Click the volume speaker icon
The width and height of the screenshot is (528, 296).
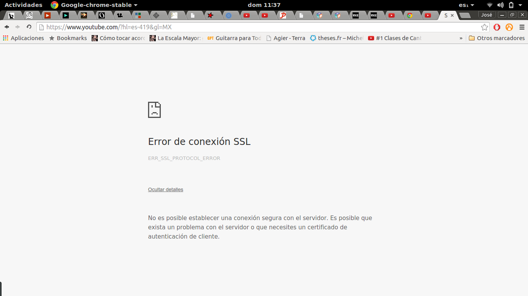coord(501,5)
